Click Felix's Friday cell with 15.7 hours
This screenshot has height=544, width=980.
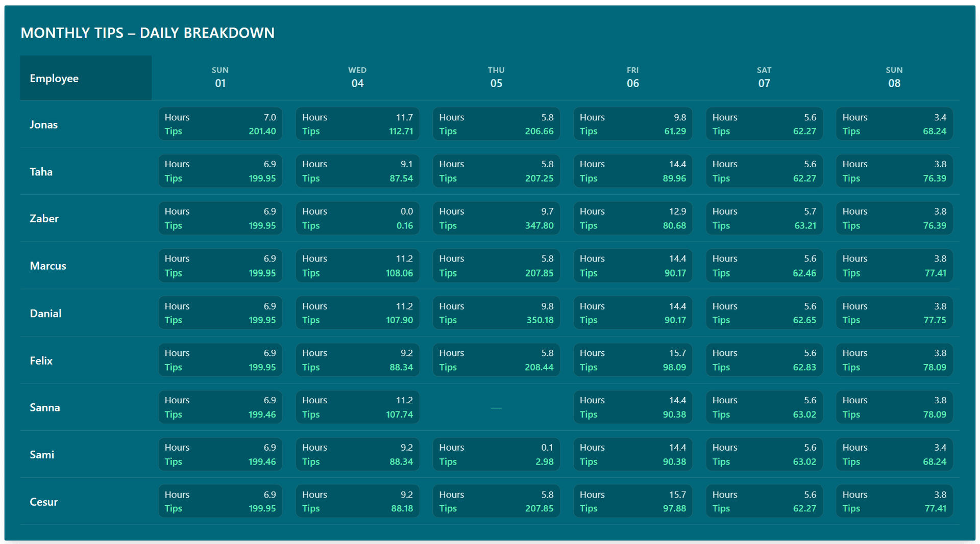click(632, 360)
